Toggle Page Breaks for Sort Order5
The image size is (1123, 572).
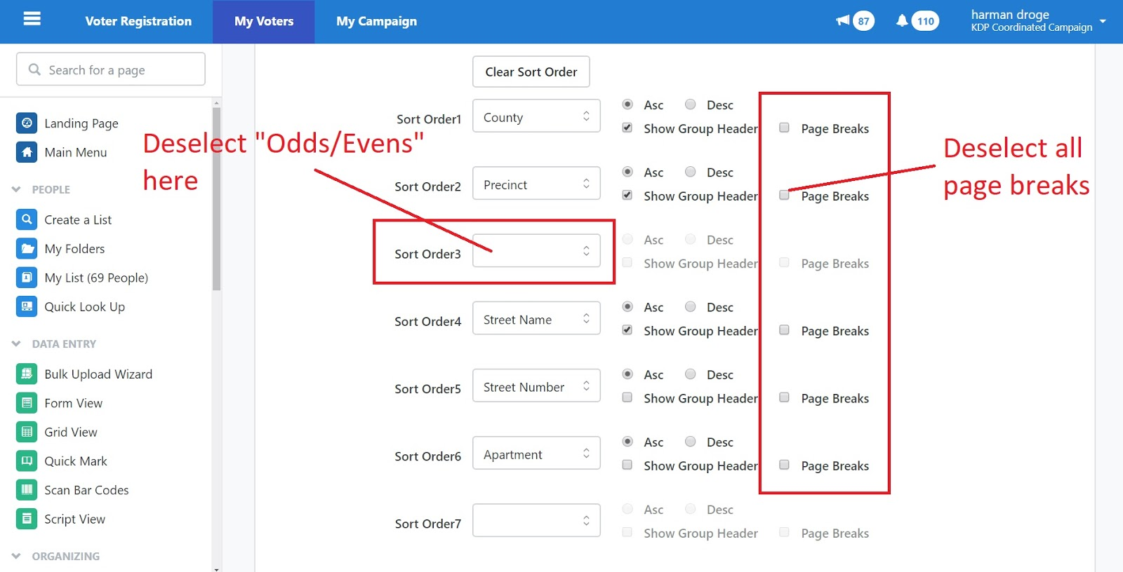tap(784, 397)
